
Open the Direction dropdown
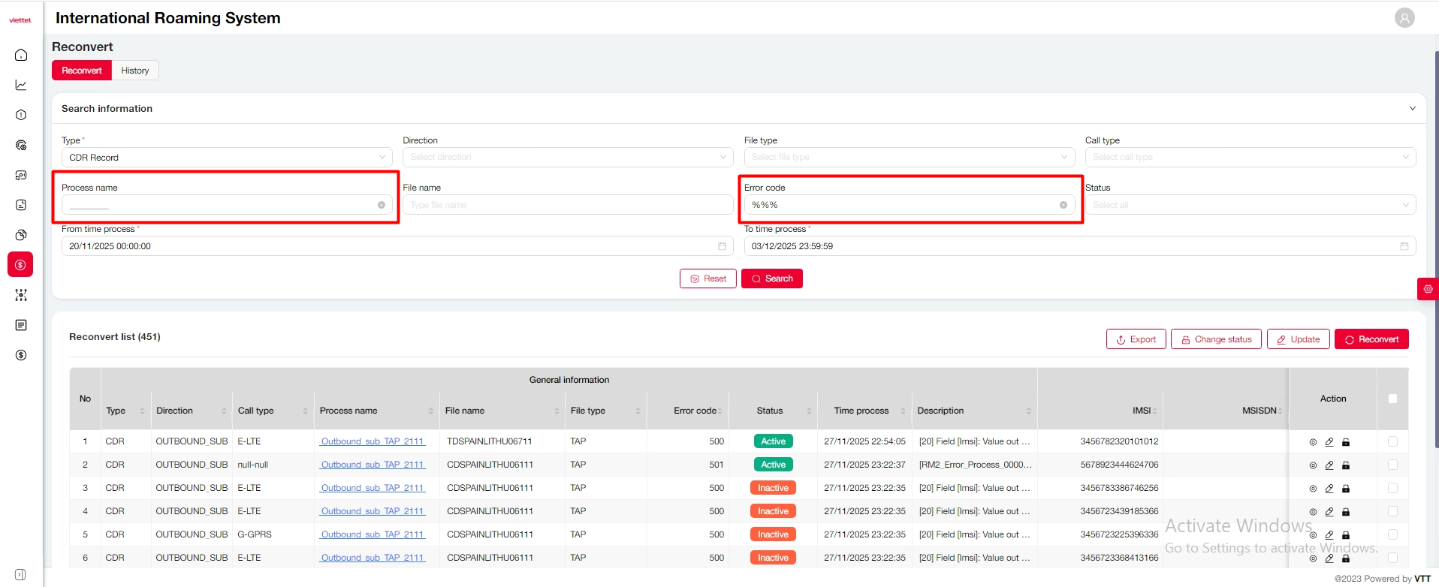568,158
